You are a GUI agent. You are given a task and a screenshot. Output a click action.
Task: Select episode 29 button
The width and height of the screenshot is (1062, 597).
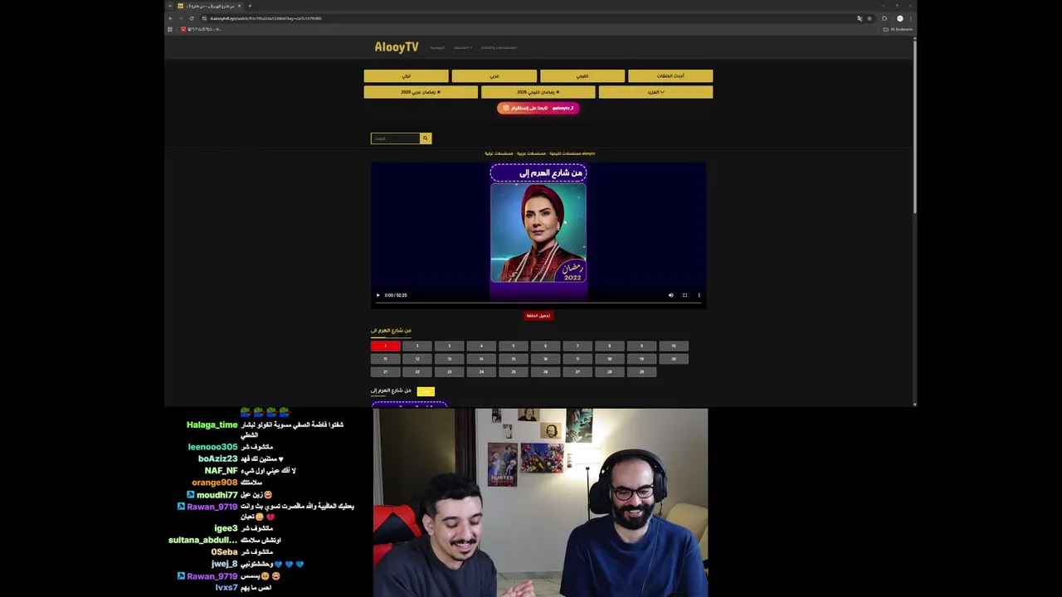[641, 371]
